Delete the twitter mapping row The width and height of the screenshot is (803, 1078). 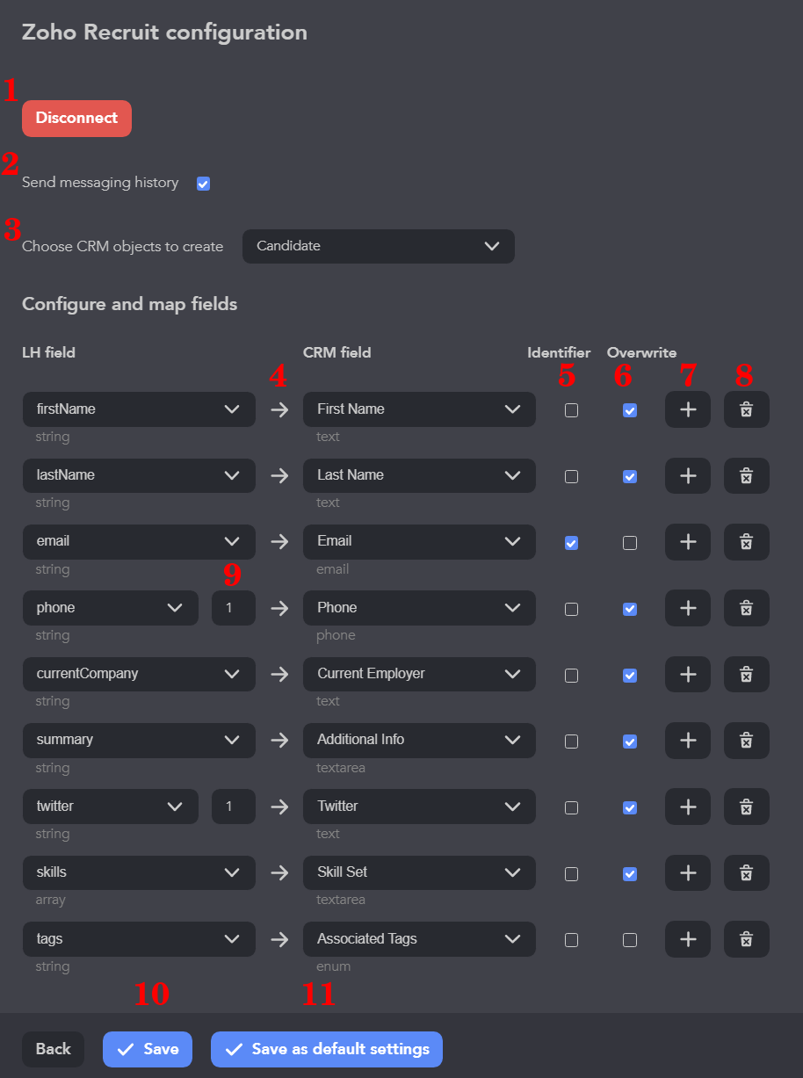click(747, 807)
